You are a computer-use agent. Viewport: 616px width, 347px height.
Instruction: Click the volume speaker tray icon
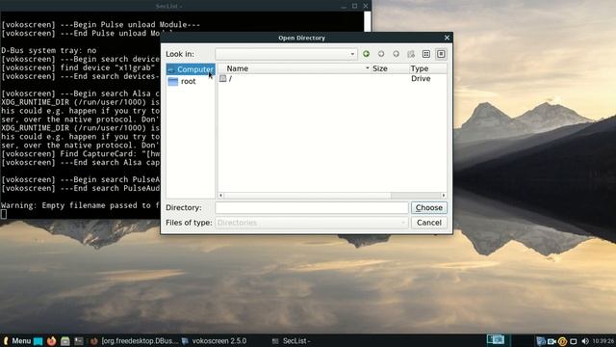pyautogui.click(x=585, y=341)
